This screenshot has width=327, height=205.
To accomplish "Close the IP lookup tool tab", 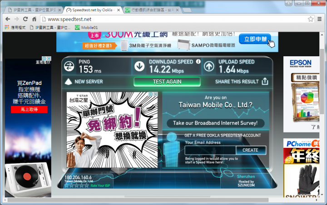I will [59, 10].
